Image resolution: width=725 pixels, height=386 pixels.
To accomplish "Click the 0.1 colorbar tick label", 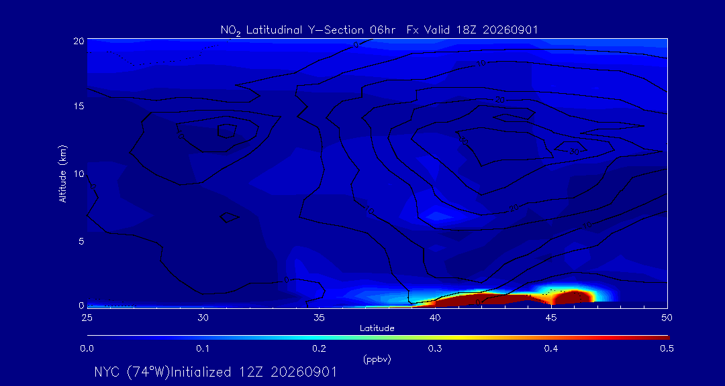I will 203,349.
